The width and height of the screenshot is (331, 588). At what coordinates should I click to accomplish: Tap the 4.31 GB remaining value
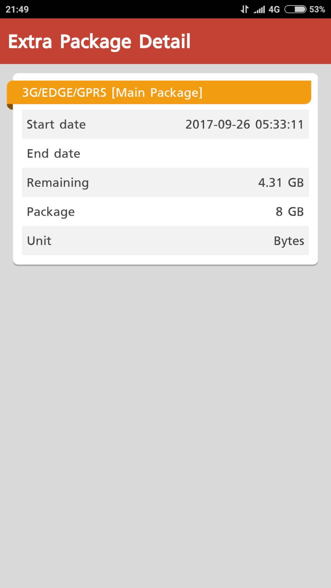pos(281,183)
